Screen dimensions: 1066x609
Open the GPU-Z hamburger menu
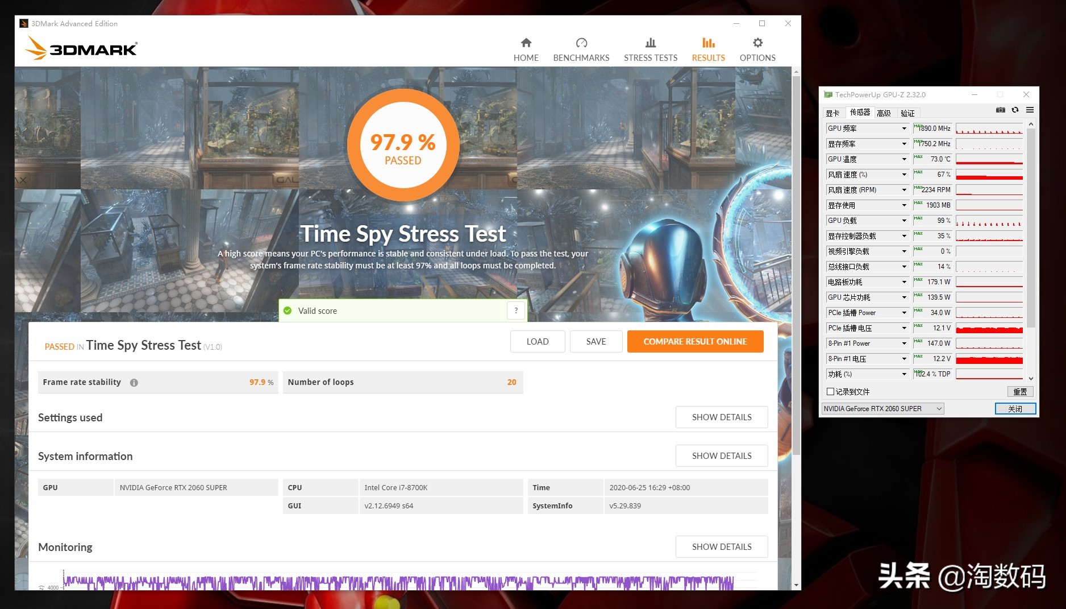(1030, 110)
